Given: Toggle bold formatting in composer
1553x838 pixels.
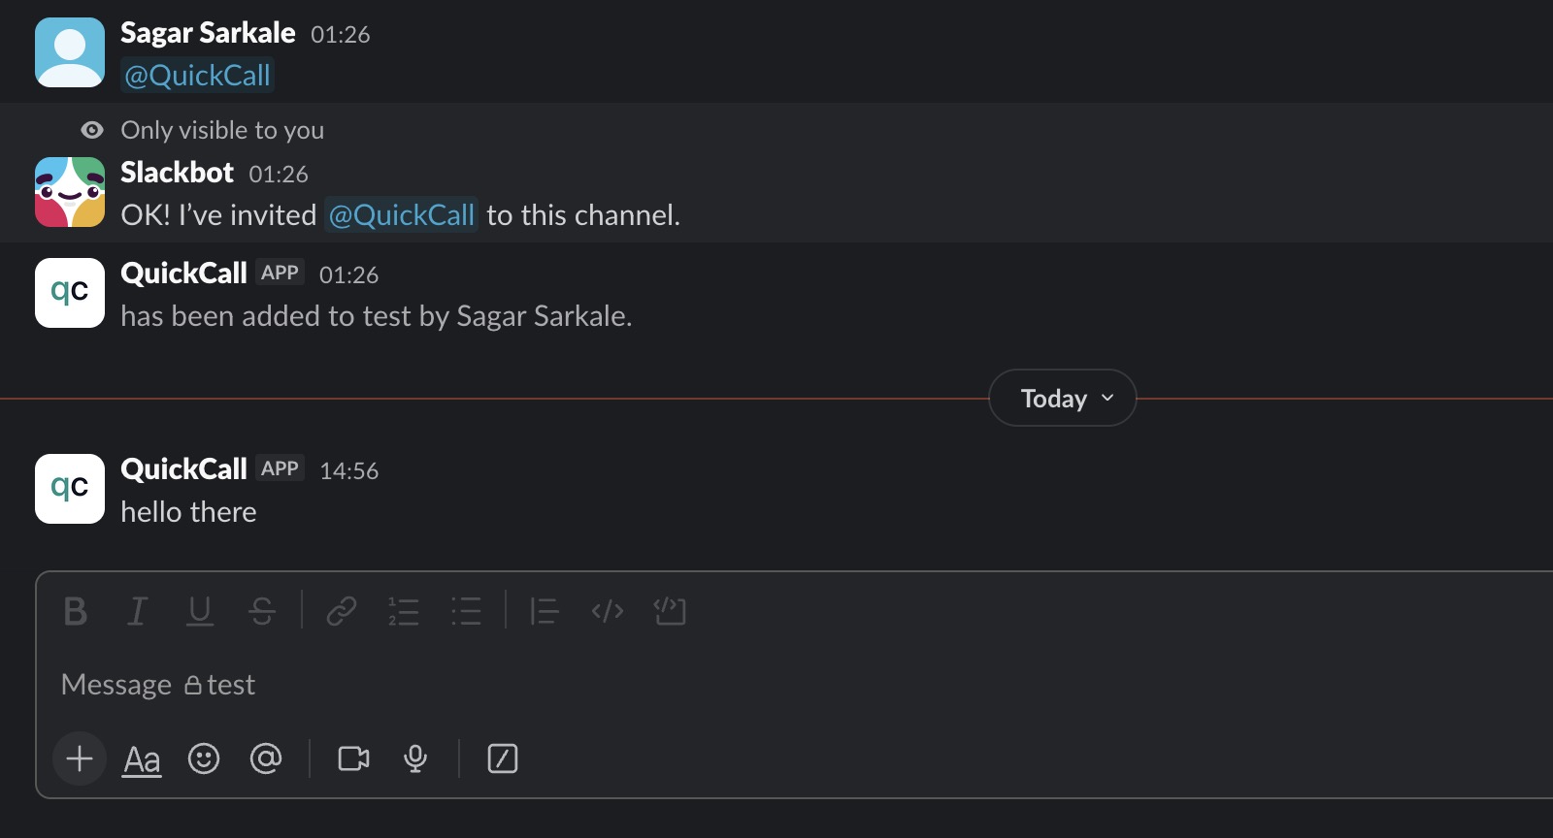Looking at the screenshot, I should coord(75,611).
